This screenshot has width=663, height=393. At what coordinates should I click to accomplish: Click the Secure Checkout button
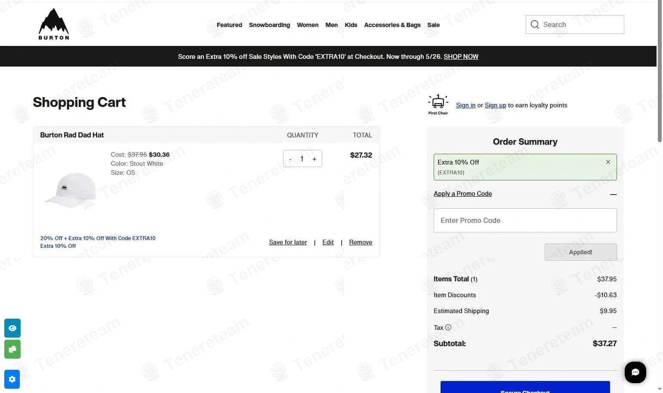[525, 387]
